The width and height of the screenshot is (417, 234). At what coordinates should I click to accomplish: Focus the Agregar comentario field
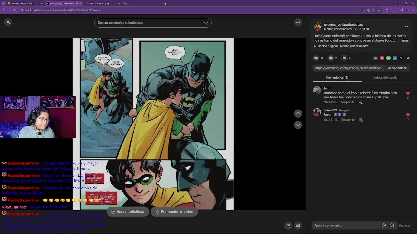click(x=345, y=225)
